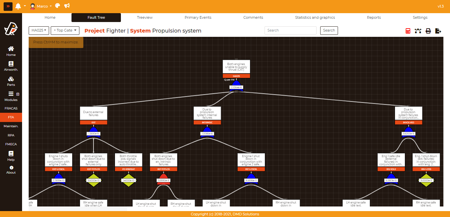Click the megaphone announcements icon

[67, 6]
